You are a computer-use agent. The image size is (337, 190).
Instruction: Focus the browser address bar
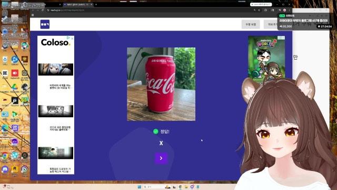tap(151, 10)
